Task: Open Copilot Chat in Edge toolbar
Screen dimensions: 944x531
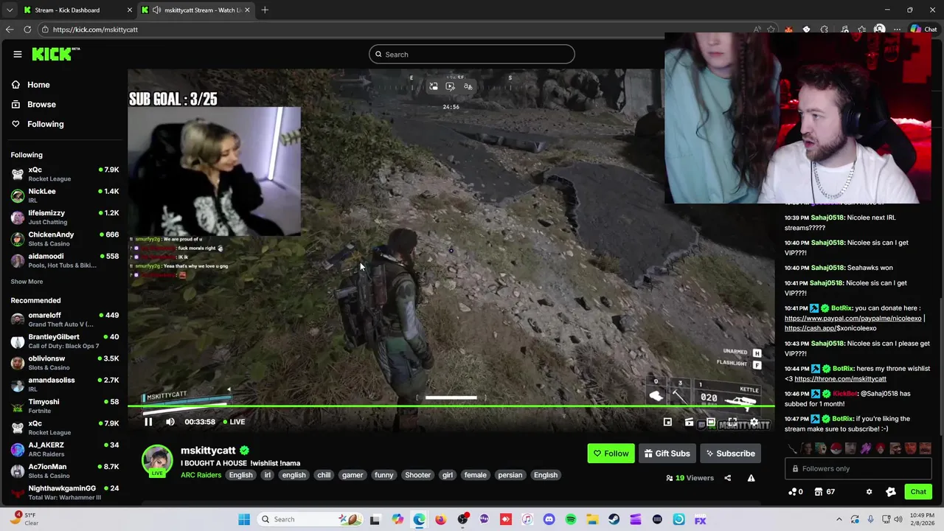Action: click(x=923, y=29)
